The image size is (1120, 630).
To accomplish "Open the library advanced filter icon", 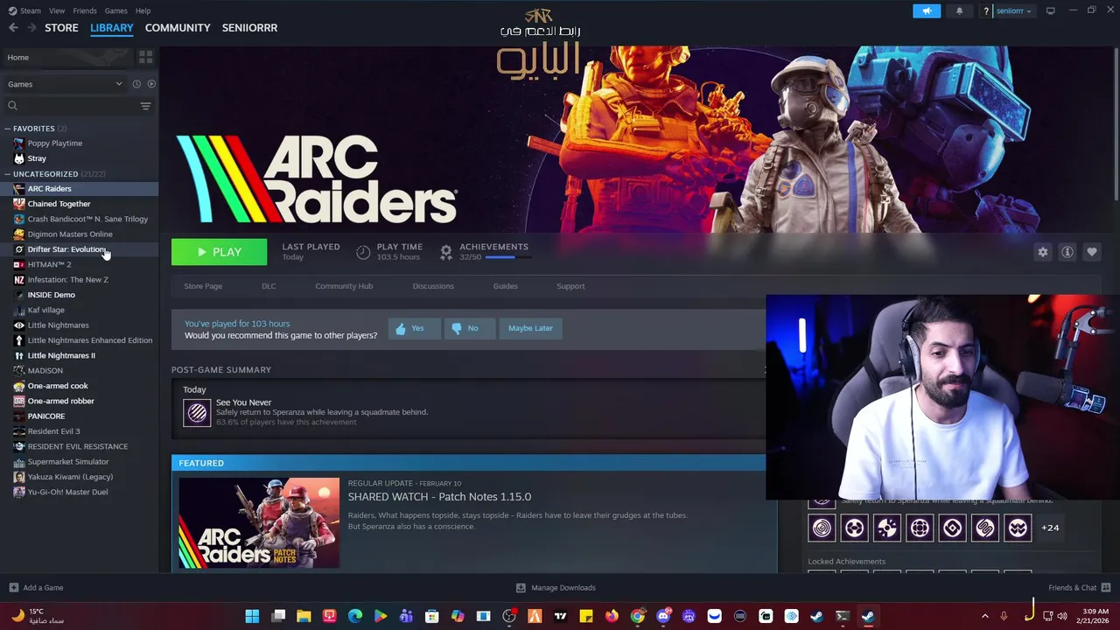I will coord(145,106).
